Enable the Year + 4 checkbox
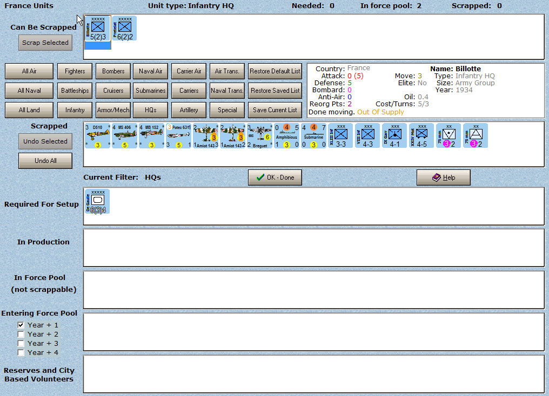Image resolution: width=549 pixels, height=396 pixels. (x=21, y=352)
